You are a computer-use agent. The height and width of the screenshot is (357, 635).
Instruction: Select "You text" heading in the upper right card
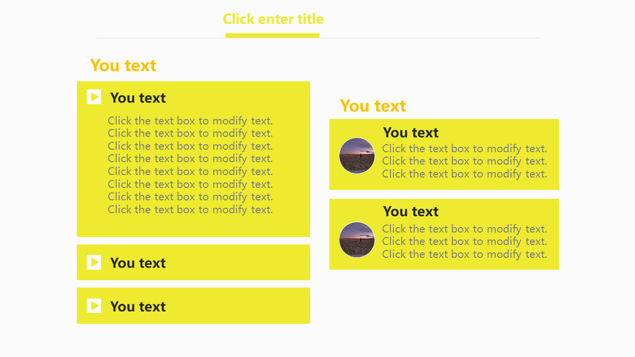(x=411, y=132)
